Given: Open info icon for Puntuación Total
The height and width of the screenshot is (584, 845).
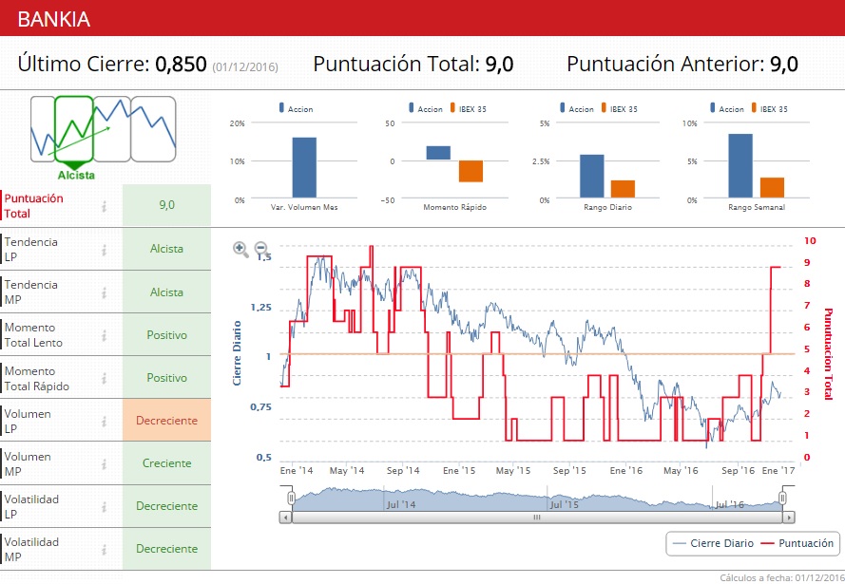Looking at the screenshot, I should pos(104,206).
